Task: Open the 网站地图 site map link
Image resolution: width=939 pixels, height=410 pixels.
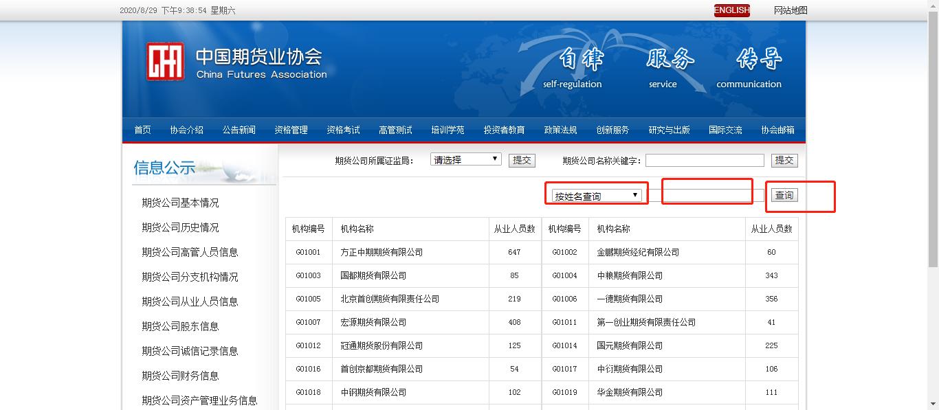Action: point(791,10)
